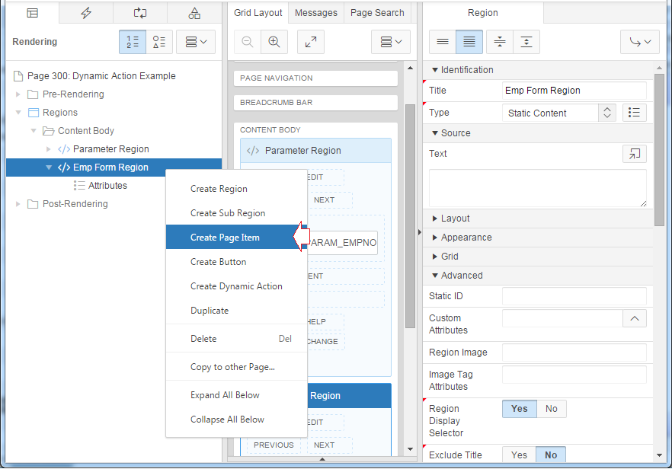Choose Create Dynamic Action menu entry
Viewport: 672px width, 469px height.
click(x=236, y=286)
